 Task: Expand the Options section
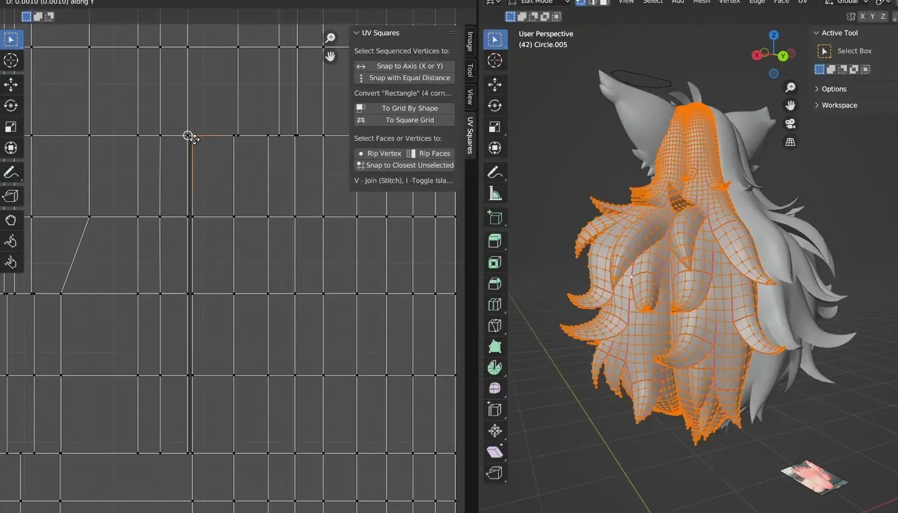tap(833, 89)
